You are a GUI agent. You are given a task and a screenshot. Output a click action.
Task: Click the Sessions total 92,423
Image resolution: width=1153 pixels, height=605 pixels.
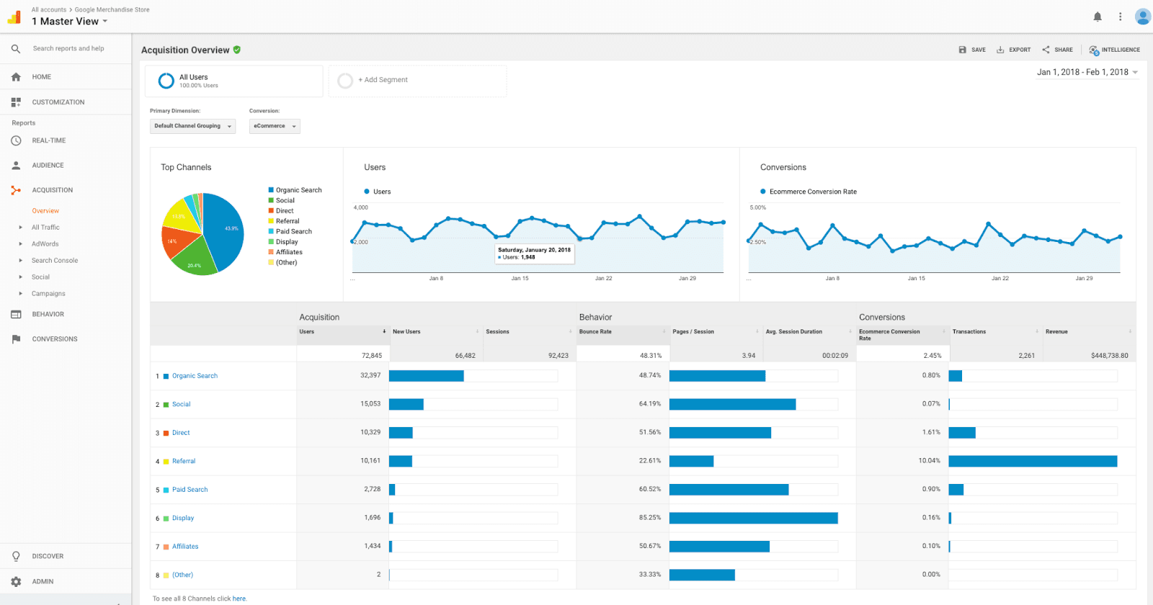point(558,356)
